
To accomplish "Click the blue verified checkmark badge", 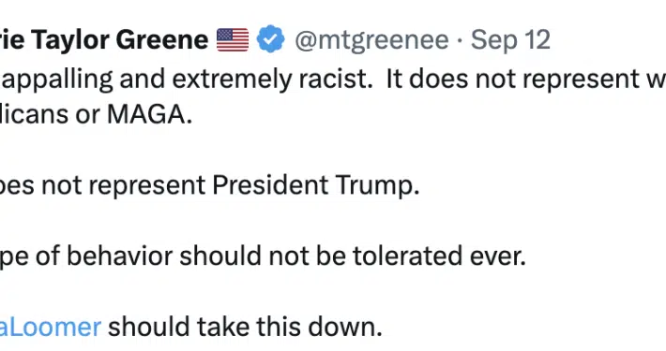I will pyautogui.click(x=270, y=39).
